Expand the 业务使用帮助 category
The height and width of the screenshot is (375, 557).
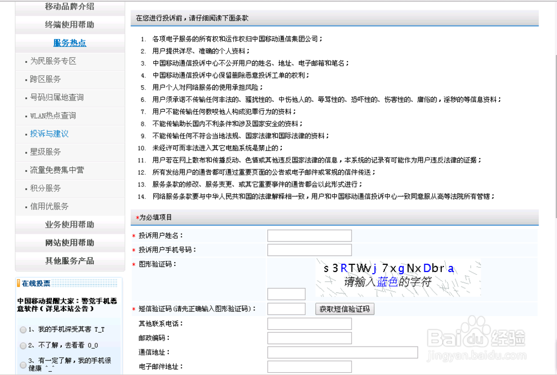click(x=69, y=225)
